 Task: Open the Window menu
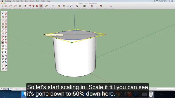click(43, 1)
